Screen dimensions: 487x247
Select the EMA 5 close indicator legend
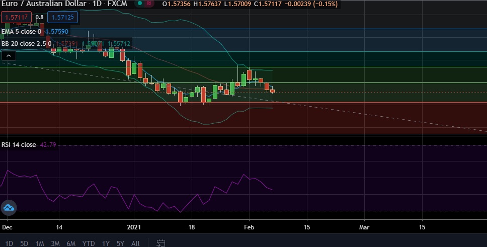20,31
